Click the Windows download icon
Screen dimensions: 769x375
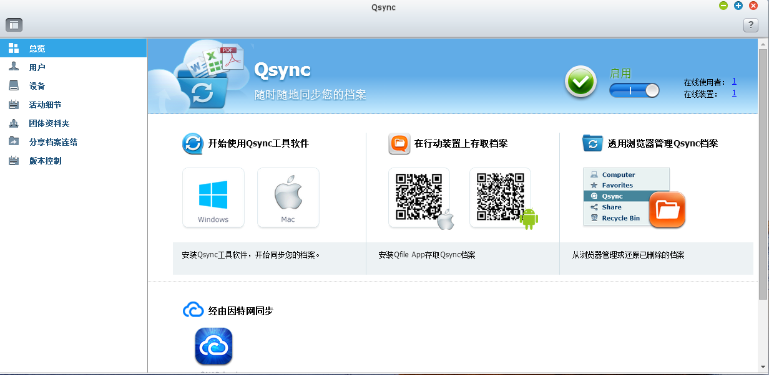tap(213, 197)
